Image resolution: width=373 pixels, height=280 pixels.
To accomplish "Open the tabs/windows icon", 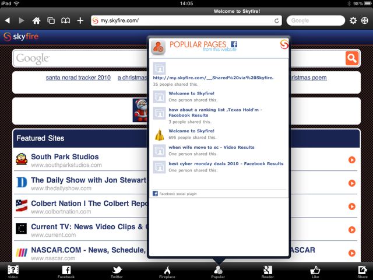I will coord(51,20).
